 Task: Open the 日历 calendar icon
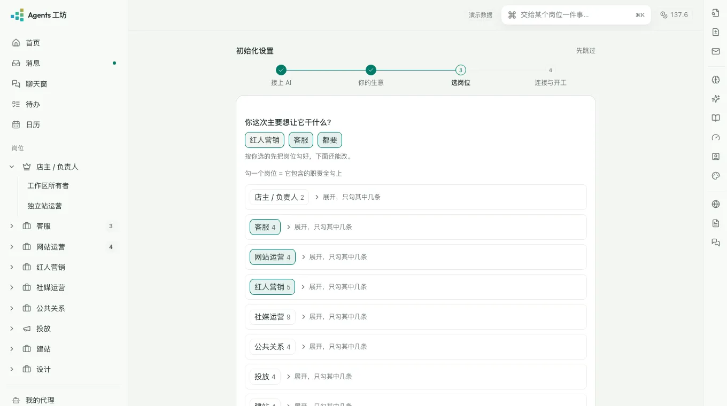coord(16,124)
